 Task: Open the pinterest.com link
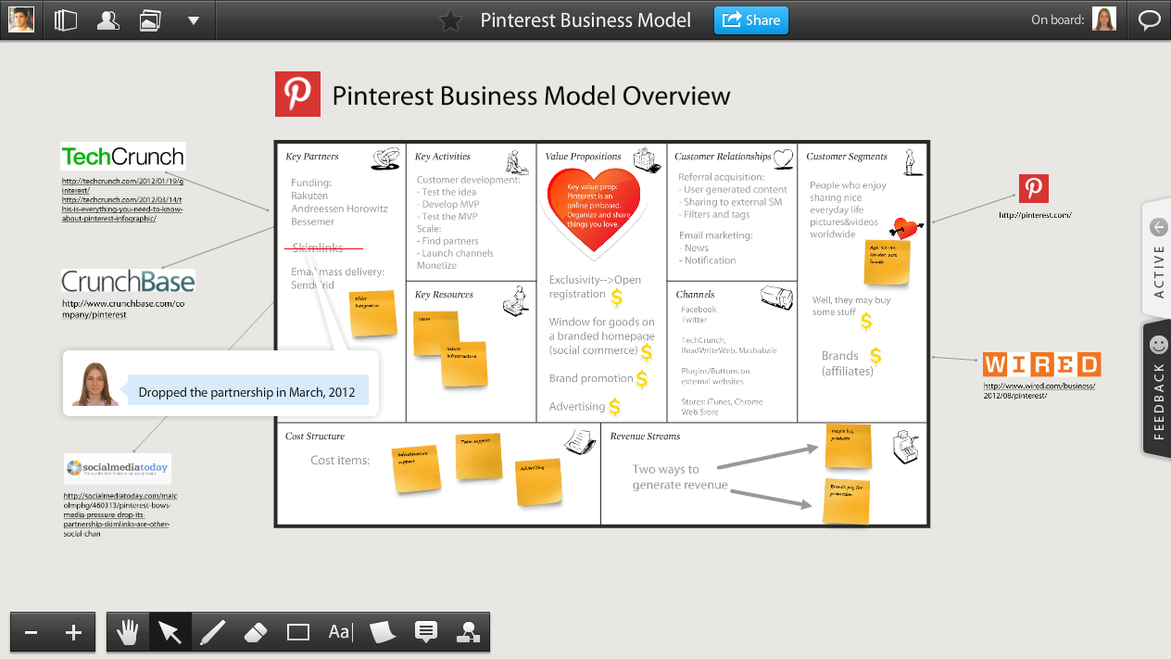coord(1034,215)
